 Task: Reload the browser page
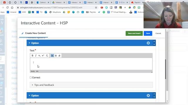tap(7, 8)
